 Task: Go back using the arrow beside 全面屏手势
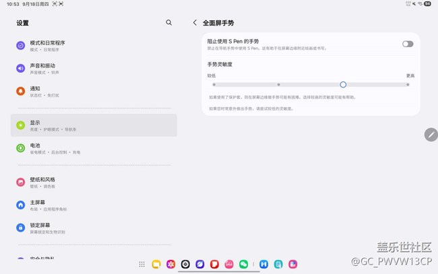point(195,22)
